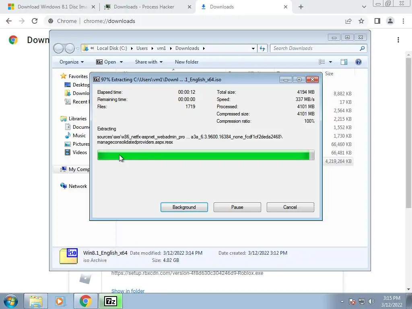Click the volume speaker tray icon
Image resolution: width=412 pixels, height=309 pixels.
[x=371, y=301]
